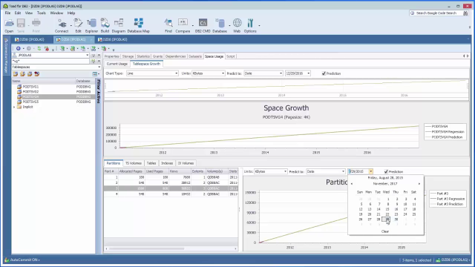The width and height of the screenshot is (475, 267).
Task: Select the PODTSV05 tablespace row
Action: pyautogui.click(x=54, y=102)
